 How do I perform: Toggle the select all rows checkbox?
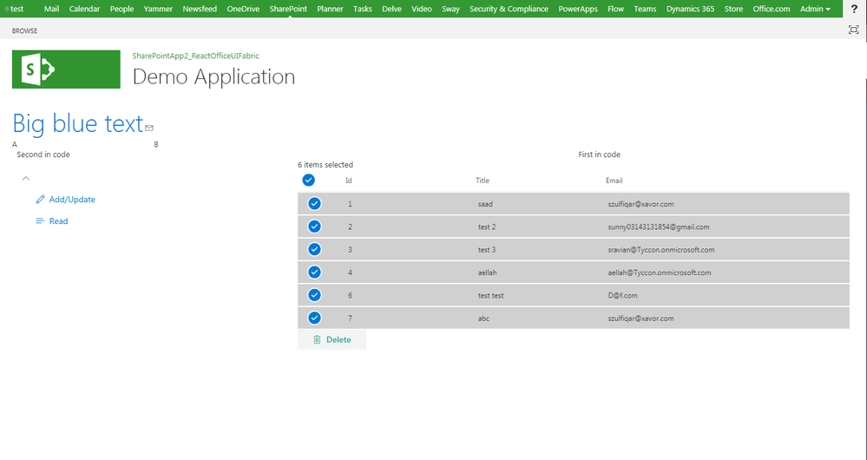309,181
